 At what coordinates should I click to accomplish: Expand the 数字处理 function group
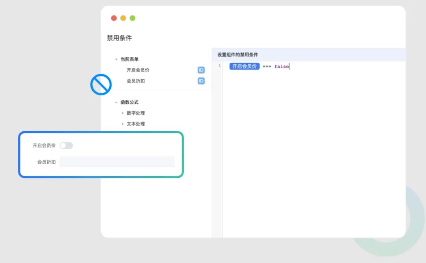(x=123, y=113)
